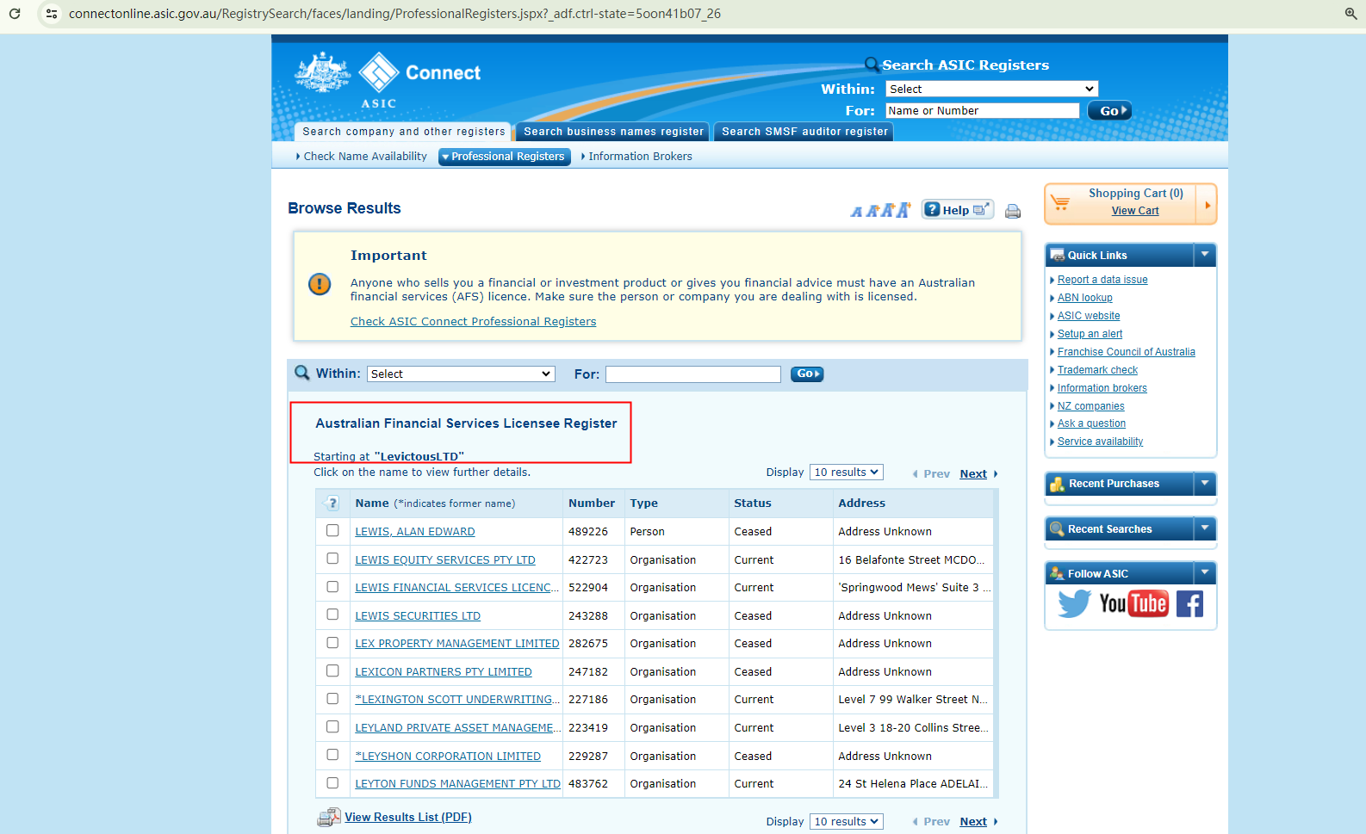This screenshot has height=834, width=1366.
Task: Click the Recent Purchases panel icon
Action: (x=1057, y=484)
